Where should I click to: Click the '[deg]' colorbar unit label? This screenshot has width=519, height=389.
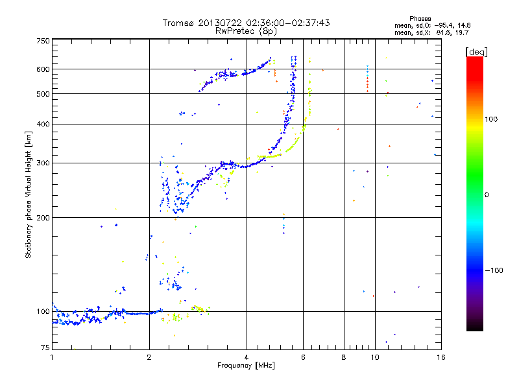pos(476,52)
